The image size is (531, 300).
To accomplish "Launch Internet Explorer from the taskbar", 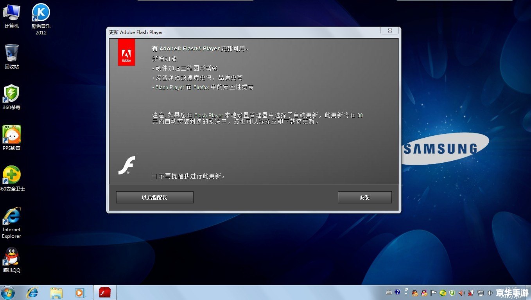I will [x=32, y=293].
